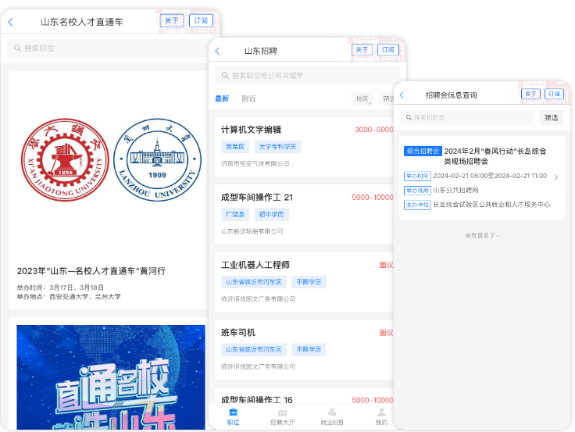Image resolution: width=575 pixels, height=432 pixels.
Task: Tap 订阅 on 山东招聘 screen
Action: 388,49
